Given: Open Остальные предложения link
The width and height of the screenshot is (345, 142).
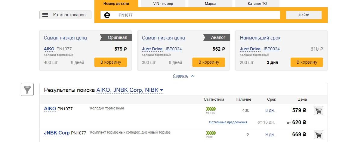Looking at the screenshot, I should coord(228,122).
